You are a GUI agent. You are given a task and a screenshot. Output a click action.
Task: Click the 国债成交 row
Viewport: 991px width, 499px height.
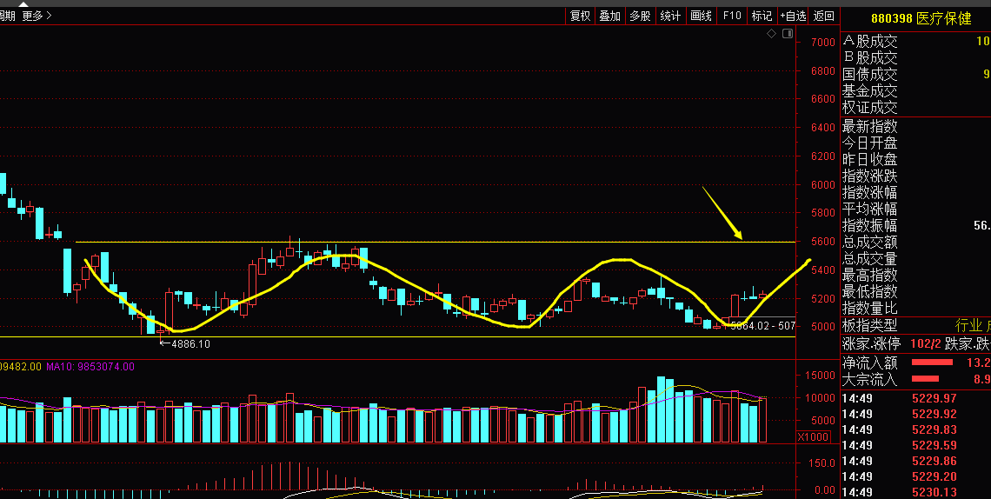click(x=915, y=75)
